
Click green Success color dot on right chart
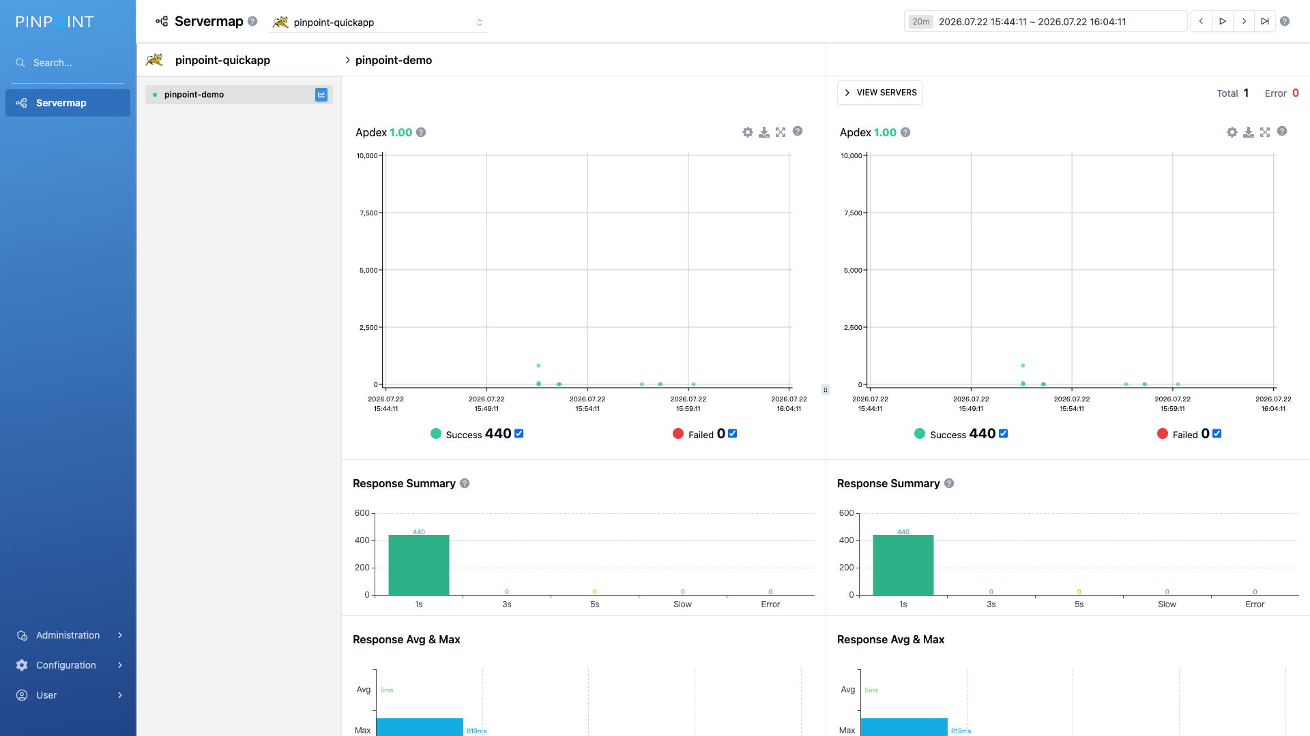[x=920, y=433]
